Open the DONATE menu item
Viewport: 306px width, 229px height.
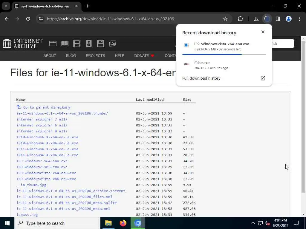[x=144, y=56]
